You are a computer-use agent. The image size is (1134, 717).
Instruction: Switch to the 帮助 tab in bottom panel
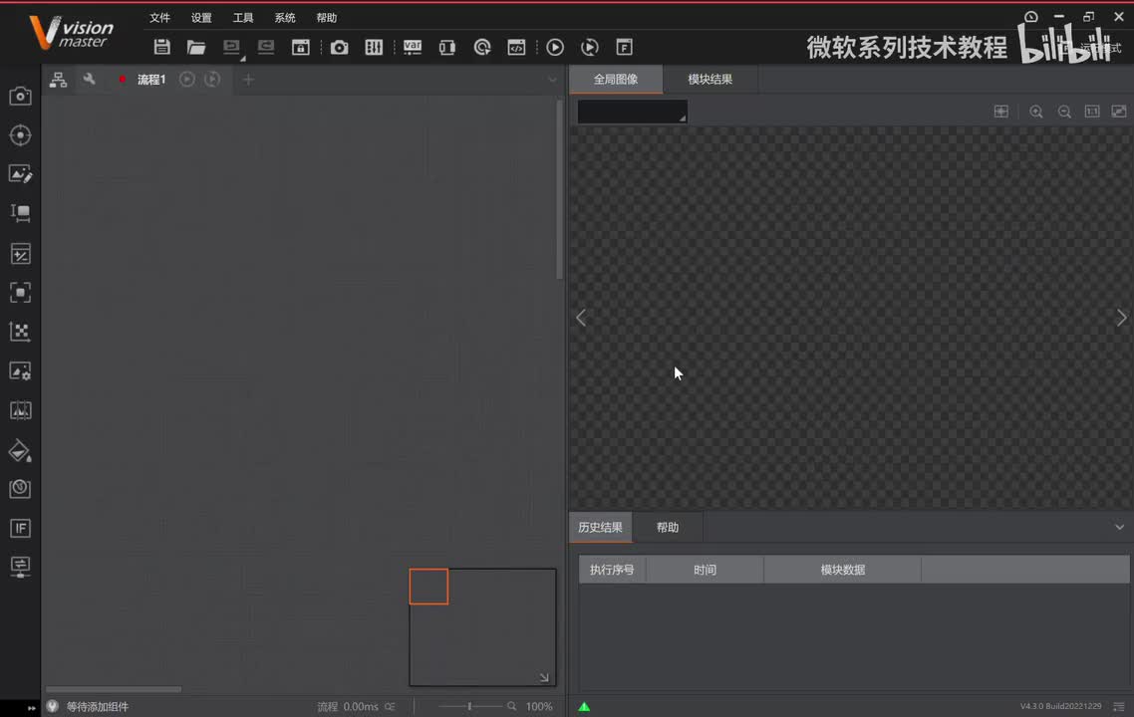tap(668, 527)
